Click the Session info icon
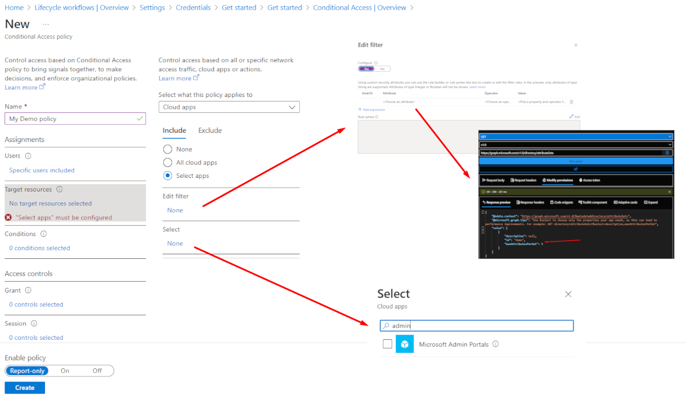The height and width of the screenshot is (398, 686). 34,323
